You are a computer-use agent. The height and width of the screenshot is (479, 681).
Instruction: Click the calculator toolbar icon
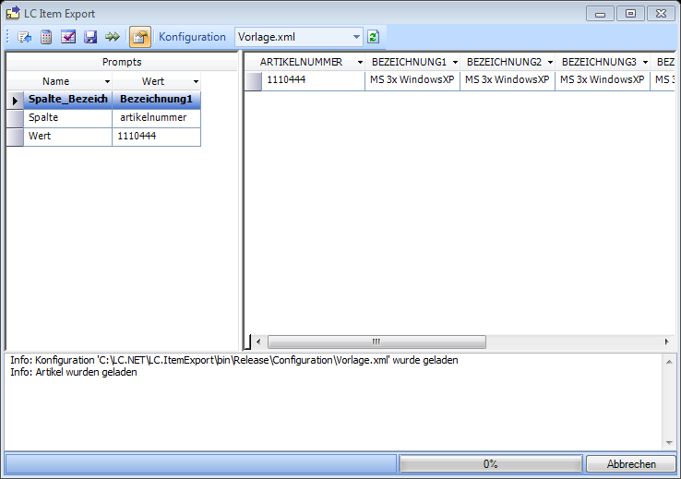[x=46, y=37]
